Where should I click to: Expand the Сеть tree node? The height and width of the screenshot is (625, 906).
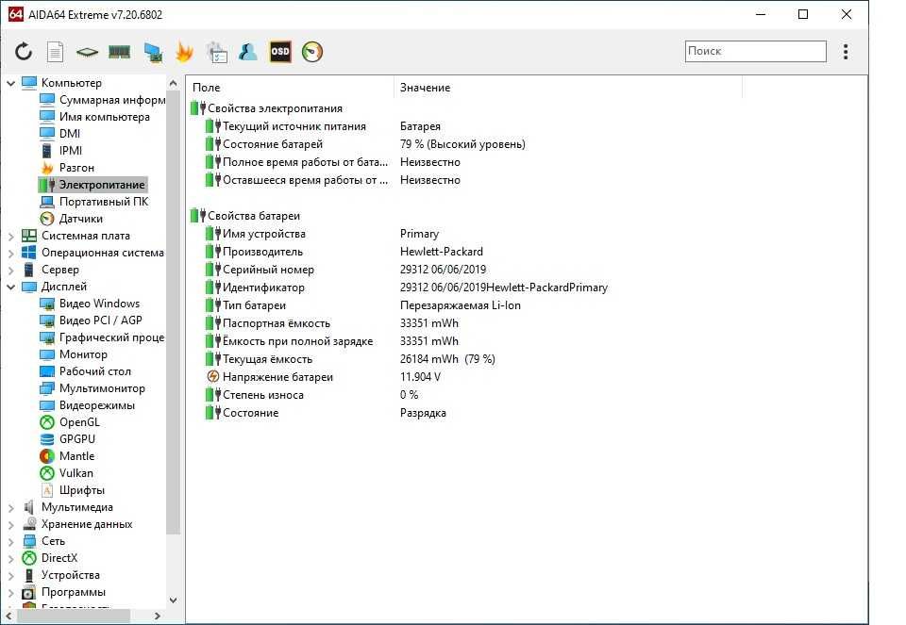10,541
